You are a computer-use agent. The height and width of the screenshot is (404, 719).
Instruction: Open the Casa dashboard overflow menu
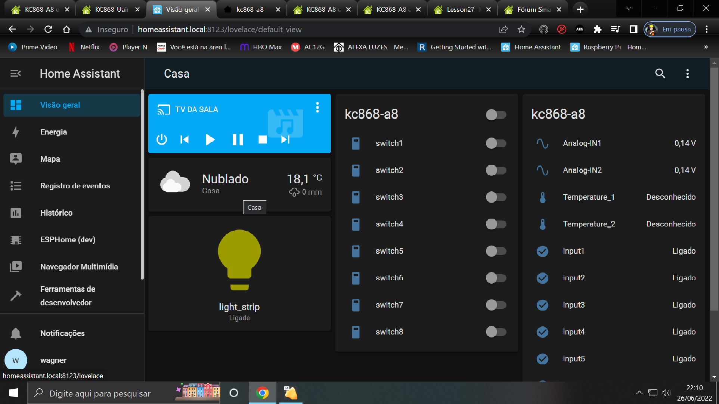click(687, 74)
